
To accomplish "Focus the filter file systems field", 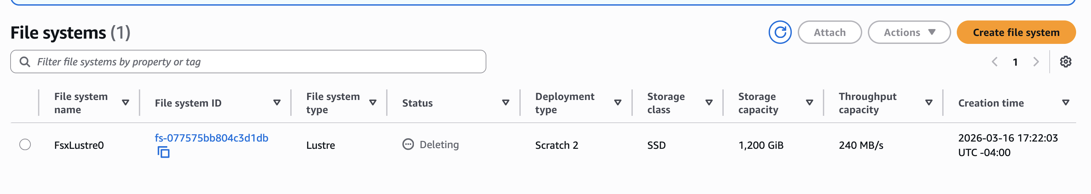I will 248,62.
